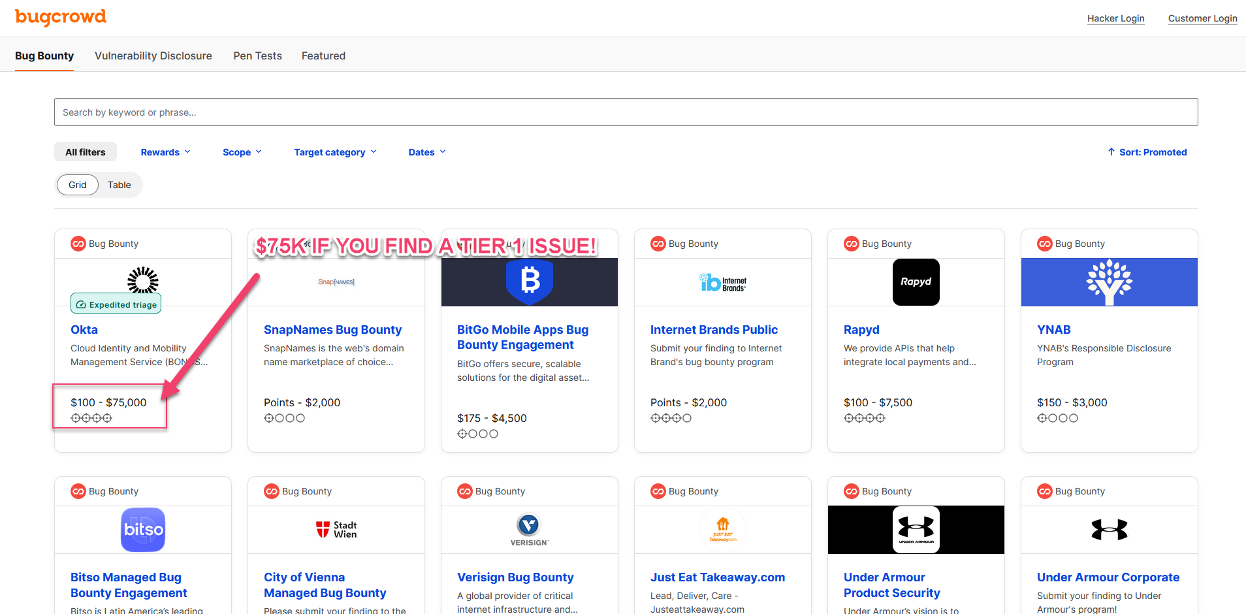This screenshot has width=1246, height=614.
Task: Open the Just Eat Takeaway.com program
Action: pyautogui.click(x=718, y=577)
